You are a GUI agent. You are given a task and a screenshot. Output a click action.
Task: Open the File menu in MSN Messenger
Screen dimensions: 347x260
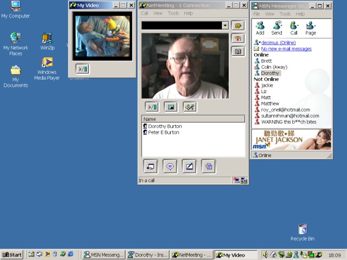(256, 14)
